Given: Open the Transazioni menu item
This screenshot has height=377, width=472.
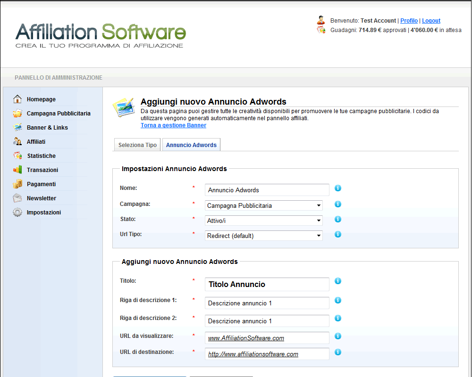Looking at the screenshot, I should [x=42, y=170].
